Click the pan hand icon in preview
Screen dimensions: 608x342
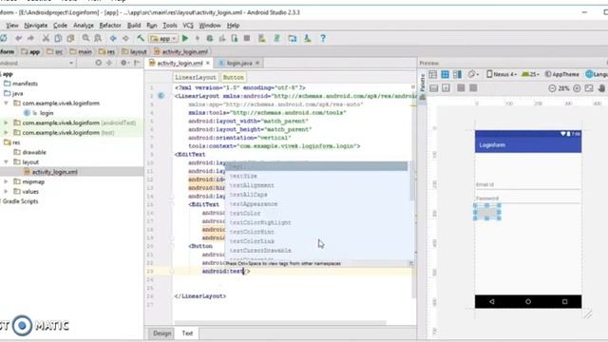(x=601, y=88)
